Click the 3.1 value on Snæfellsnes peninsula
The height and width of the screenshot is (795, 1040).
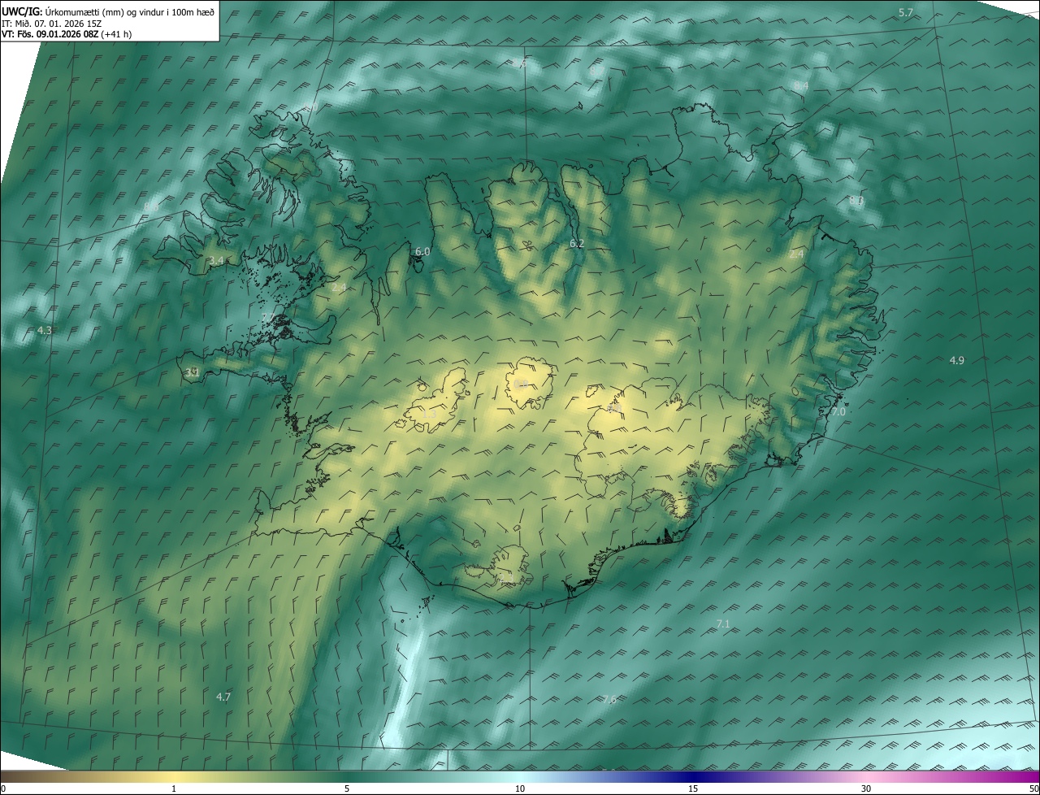[x=193, y=372]
